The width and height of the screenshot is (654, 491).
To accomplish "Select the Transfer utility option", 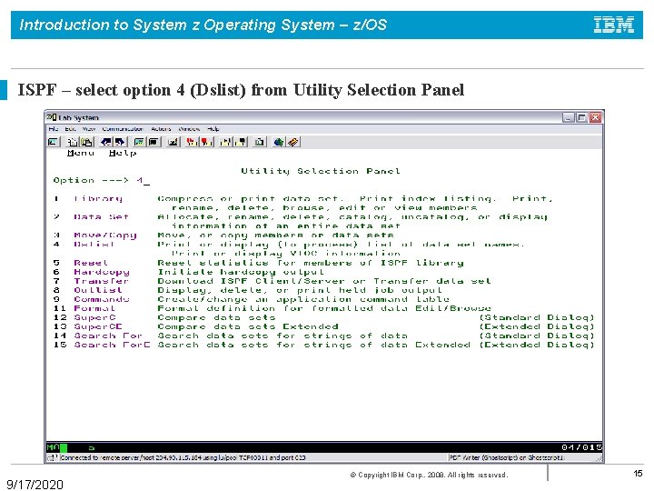I will (x=102, y=281).
